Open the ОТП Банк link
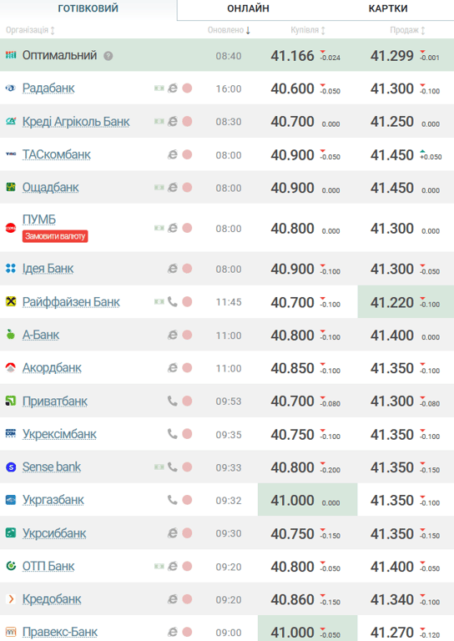This screenshot has height=641, width=454. point(48,566)
